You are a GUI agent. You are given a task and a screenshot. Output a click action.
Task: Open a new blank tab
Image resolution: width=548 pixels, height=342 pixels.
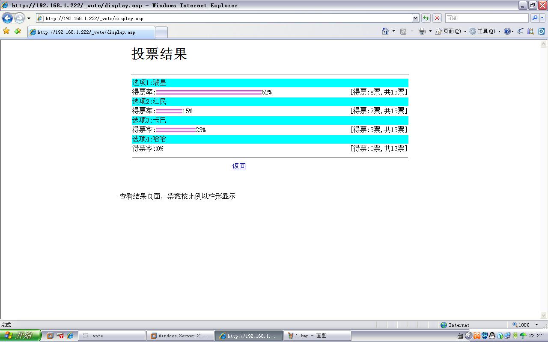click(161, 32)
